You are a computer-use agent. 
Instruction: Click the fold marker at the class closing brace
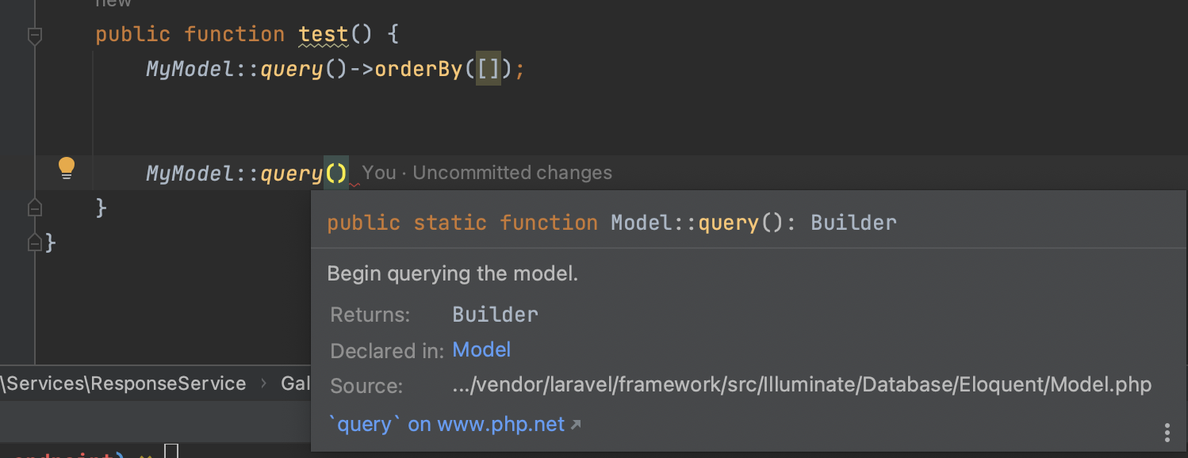pos(35,242)
